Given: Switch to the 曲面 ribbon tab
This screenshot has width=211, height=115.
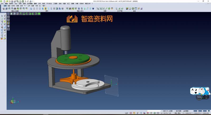Looking at the screenshot, I should (x=21, y=6).
